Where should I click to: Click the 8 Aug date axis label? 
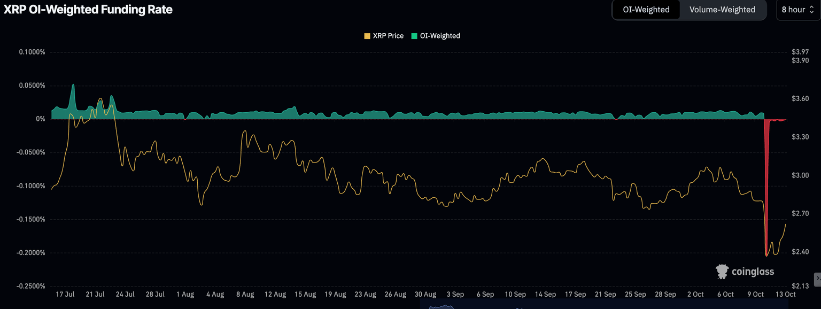tap(245, 295)
